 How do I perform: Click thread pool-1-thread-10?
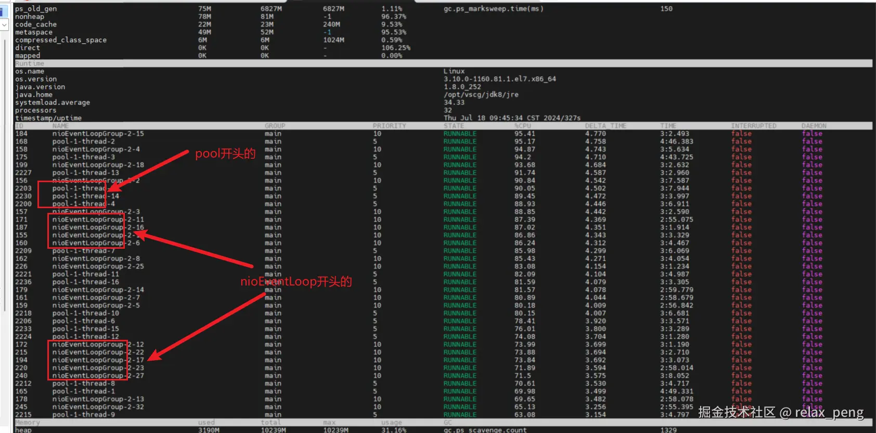click(85, 313)
